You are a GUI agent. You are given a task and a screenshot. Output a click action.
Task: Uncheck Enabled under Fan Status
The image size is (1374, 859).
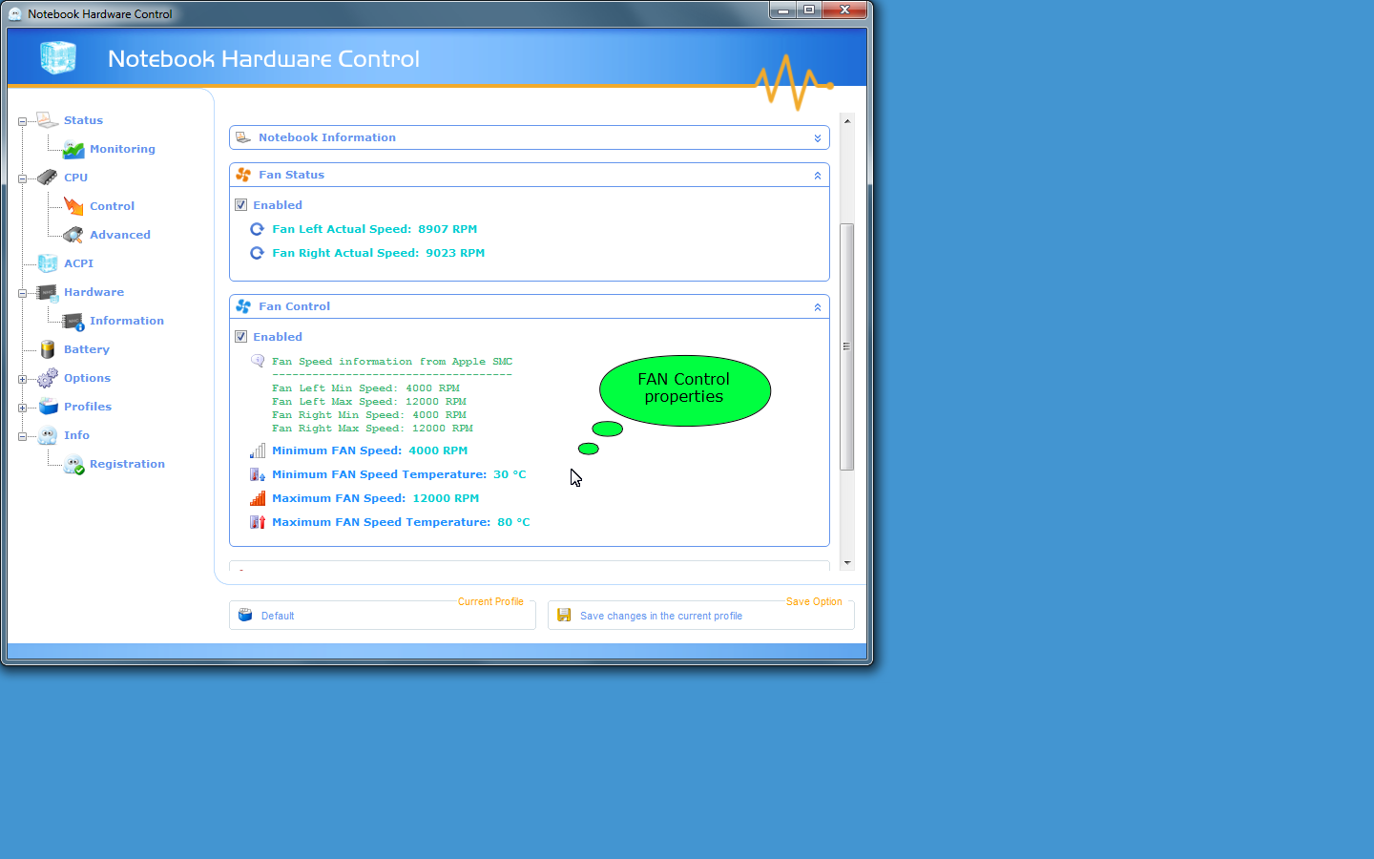(x=241, y=205)
